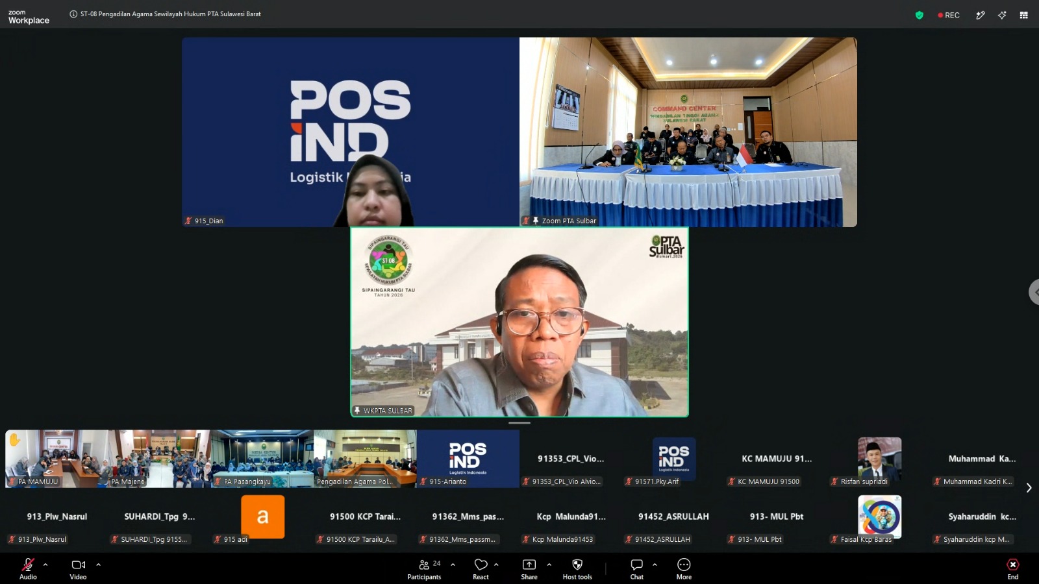The image size is (1039, 584).
Task: Expand the video options caret
Action: pyautogui.click(x=99, y=565)
